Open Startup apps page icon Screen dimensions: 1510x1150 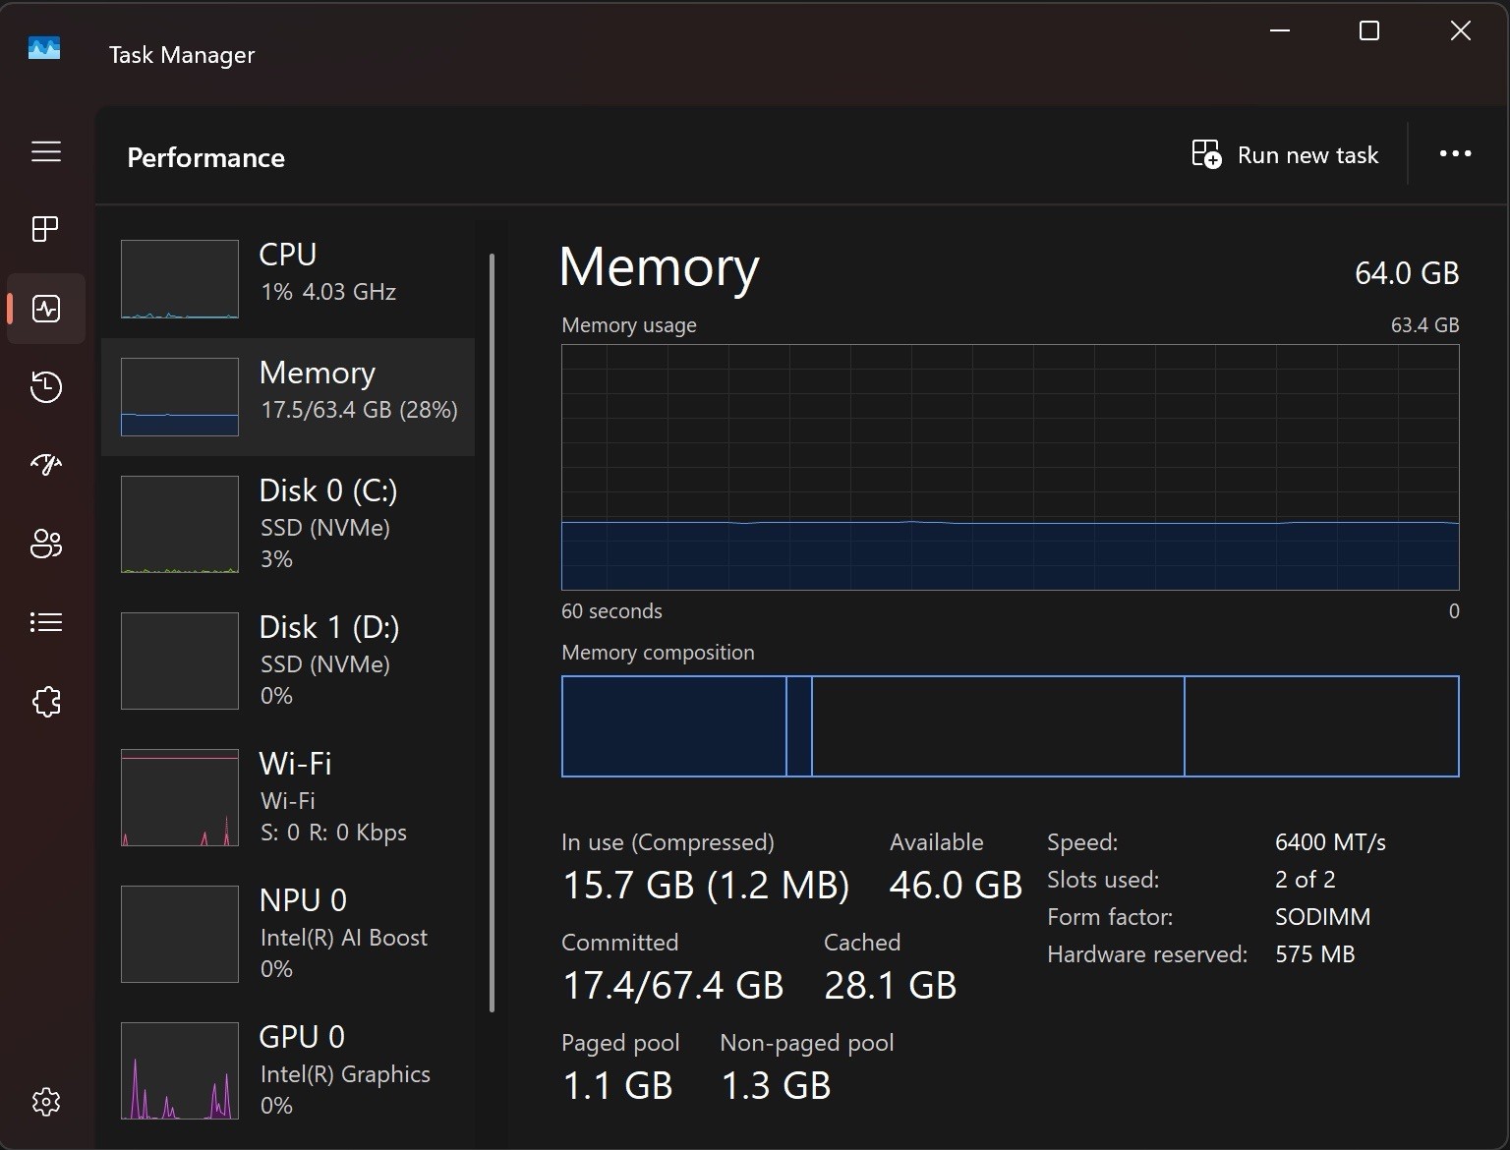click(46, 465)
